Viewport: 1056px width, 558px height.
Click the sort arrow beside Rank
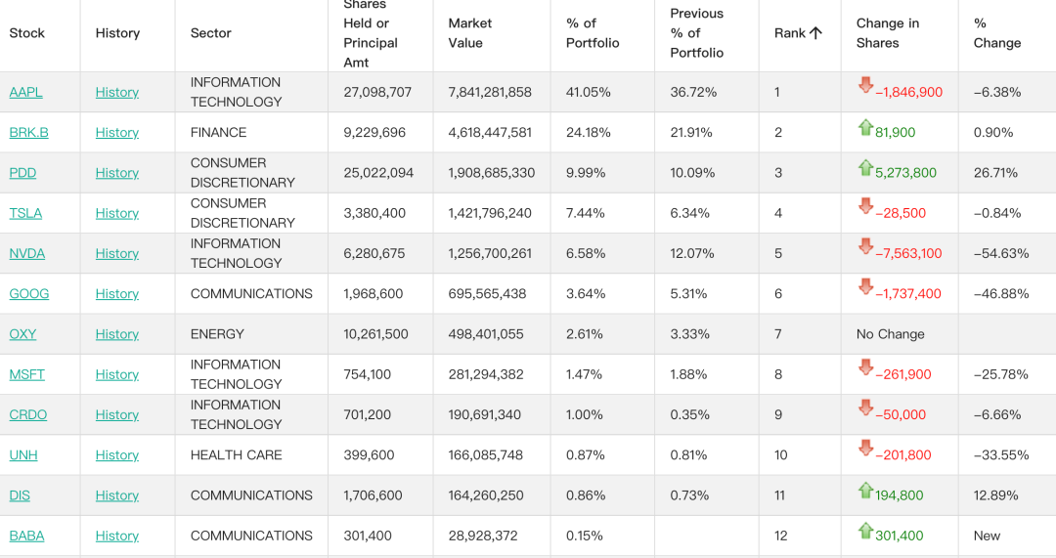(x=815, y=33)
